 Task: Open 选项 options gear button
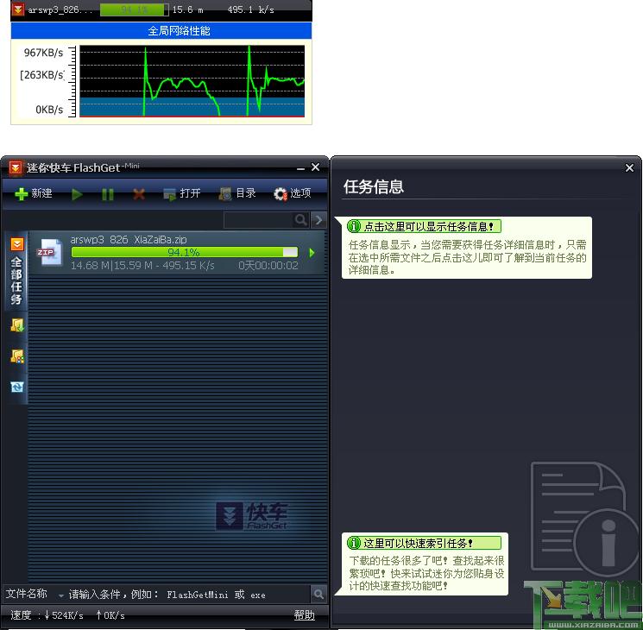tap(293, 193)
